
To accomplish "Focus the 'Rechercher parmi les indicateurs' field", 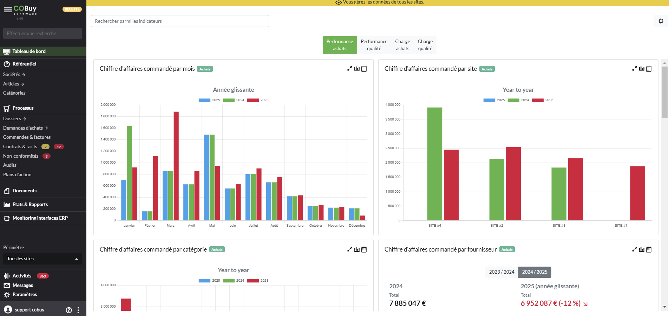I will 180,21.
